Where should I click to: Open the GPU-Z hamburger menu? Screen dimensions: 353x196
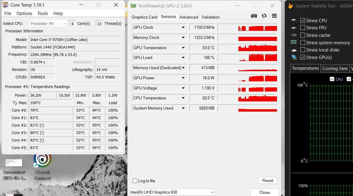pyautogui.click(x=274, y=16)
